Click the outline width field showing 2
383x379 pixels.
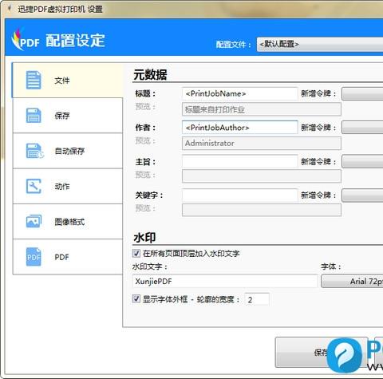257,299
